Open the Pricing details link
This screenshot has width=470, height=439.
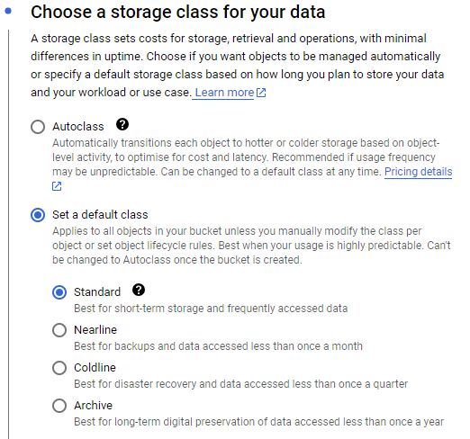pos(418,172)
